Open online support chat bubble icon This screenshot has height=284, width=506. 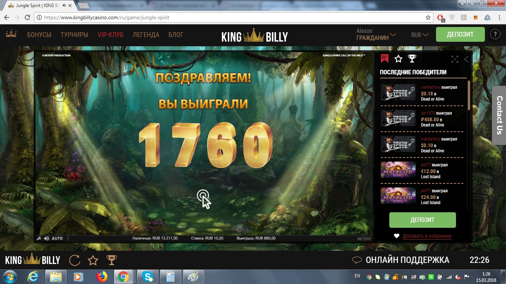357,260
